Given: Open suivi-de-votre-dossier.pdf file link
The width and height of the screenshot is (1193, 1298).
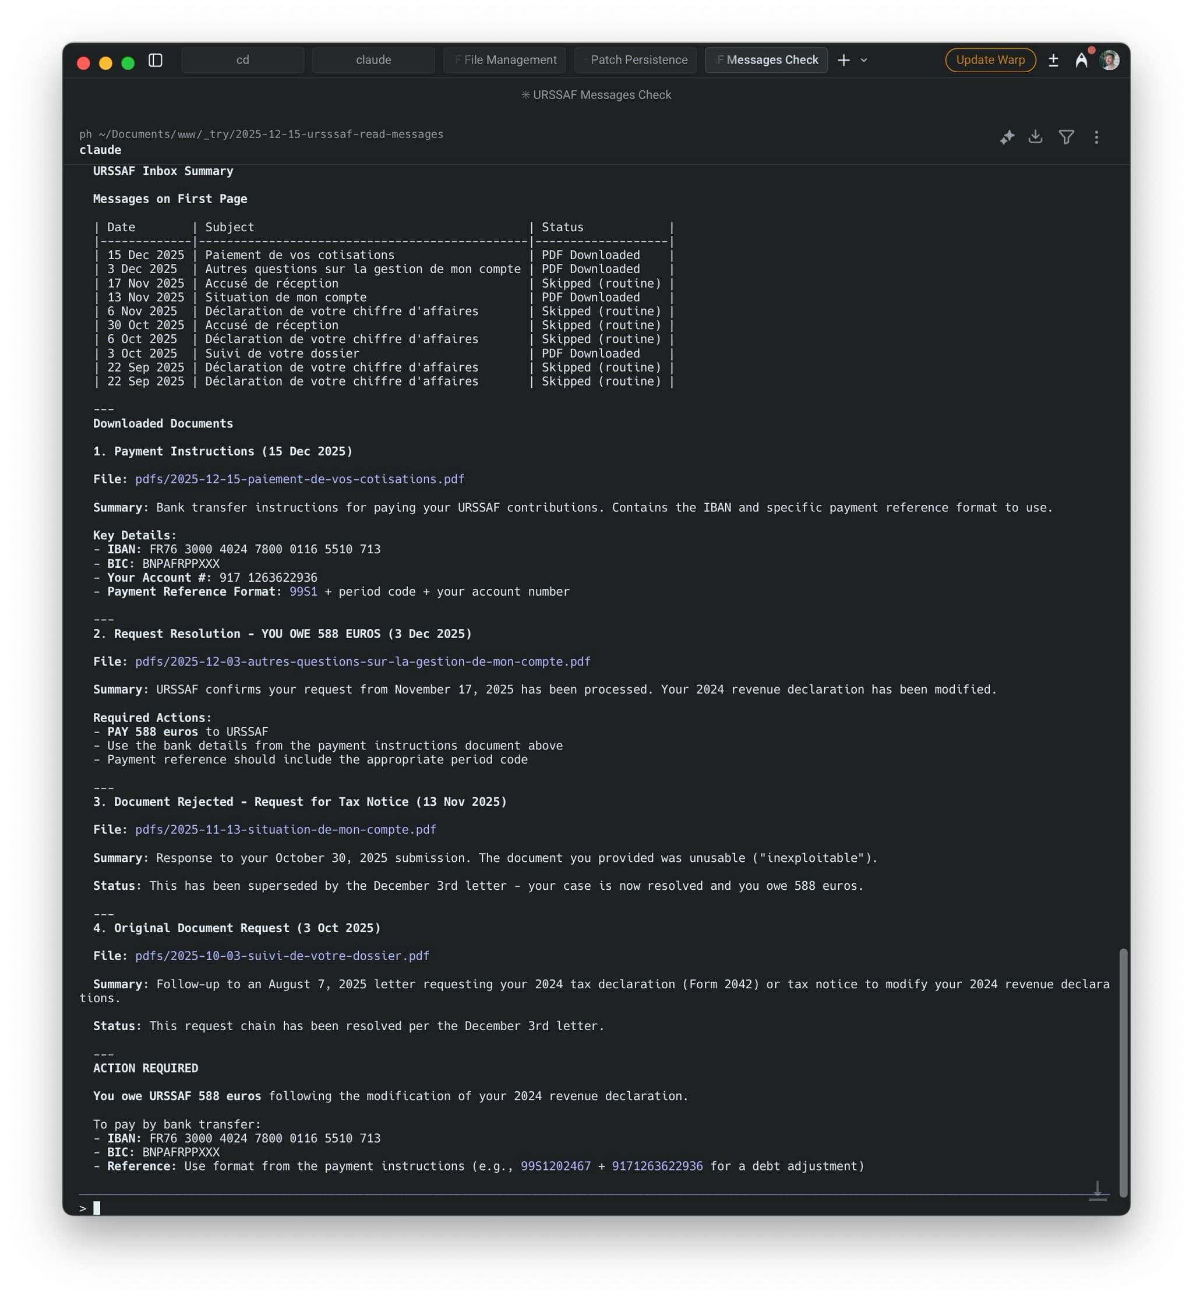Looking at the screenshot, I should click(282, 955).
